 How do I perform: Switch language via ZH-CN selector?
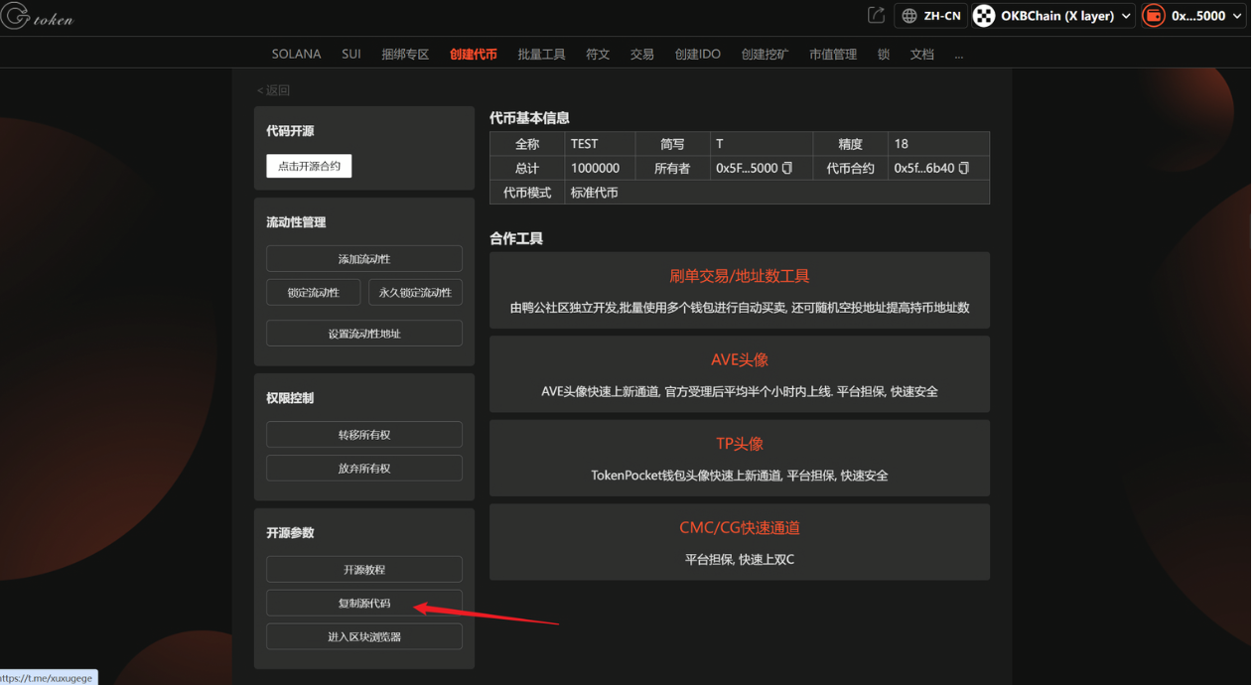click(930, 16)
